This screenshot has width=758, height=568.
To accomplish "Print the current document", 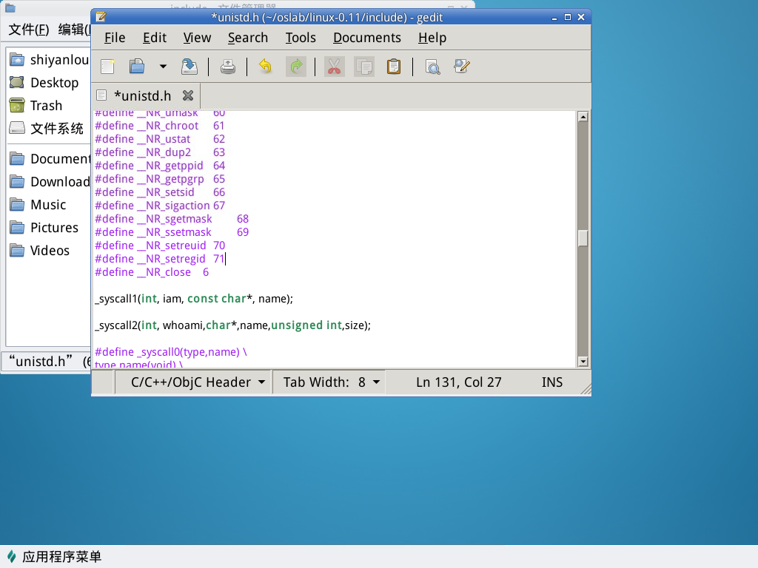I will (228, 67).
